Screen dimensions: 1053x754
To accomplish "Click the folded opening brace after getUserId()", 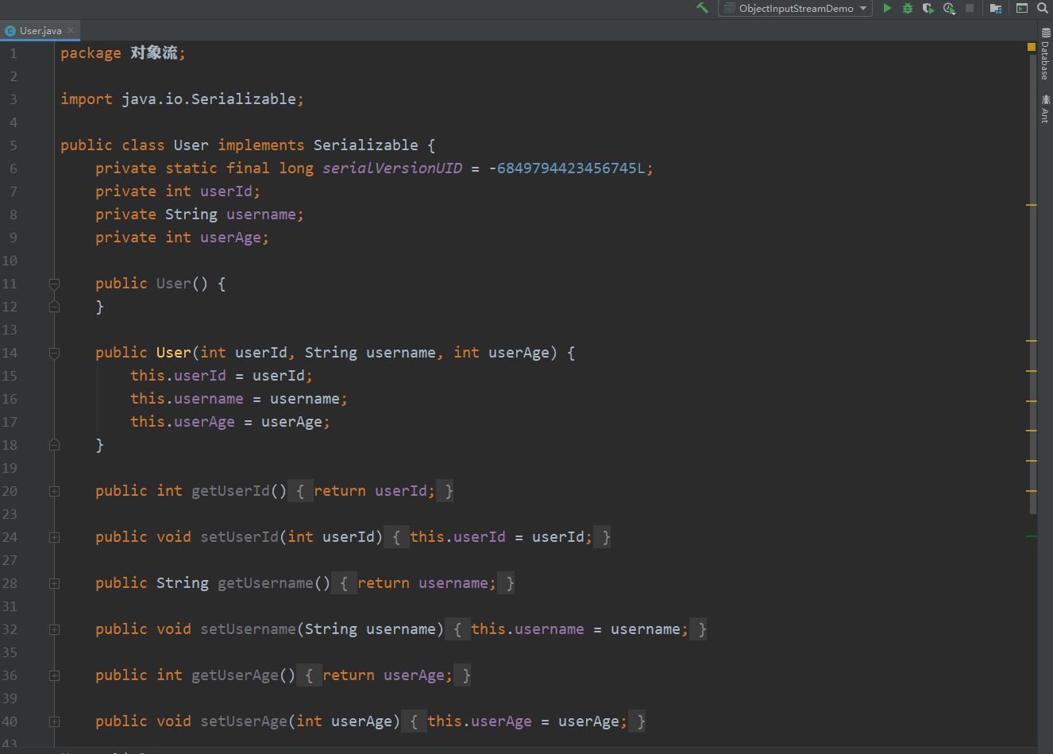I will pyautogui.click(x=300, y=491).
